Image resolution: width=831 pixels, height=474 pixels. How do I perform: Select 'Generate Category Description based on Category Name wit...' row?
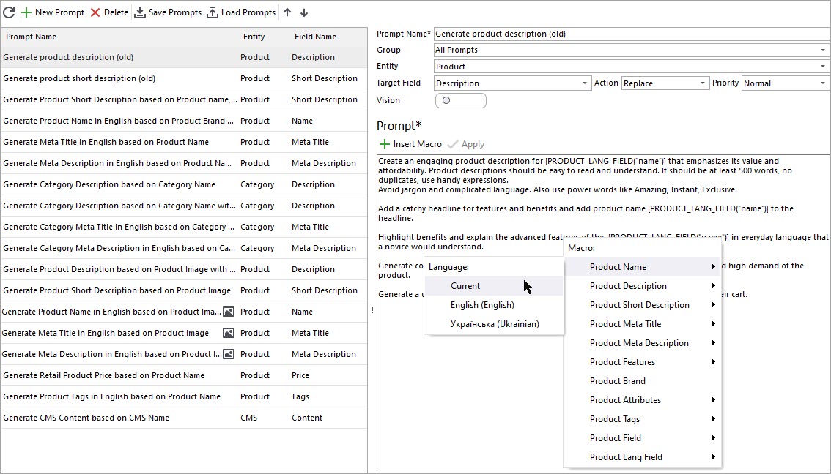(184, 206)
